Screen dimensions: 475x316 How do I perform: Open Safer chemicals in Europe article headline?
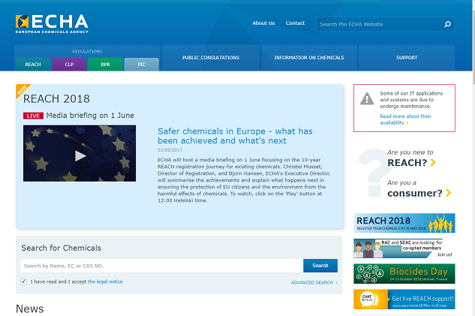[x=235, y=136]
